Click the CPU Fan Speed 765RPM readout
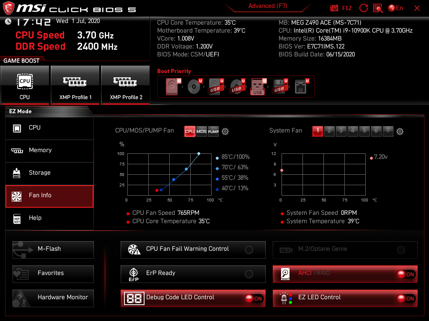Image resolution: width=429 pixels, height=321 pixels. (x=166, y=213)
